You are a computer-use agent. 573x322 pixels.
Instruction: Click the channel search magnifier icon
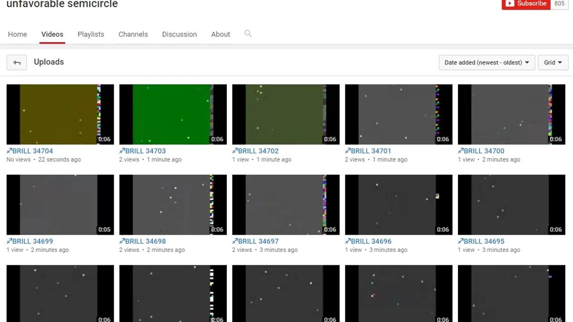248,34
